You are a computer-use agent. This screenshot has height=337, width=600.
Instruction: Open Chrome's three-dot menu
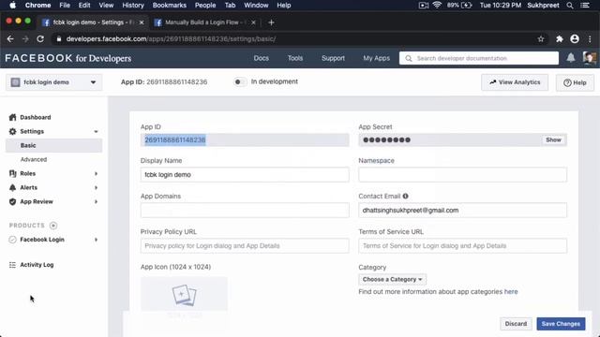(590, 39)
